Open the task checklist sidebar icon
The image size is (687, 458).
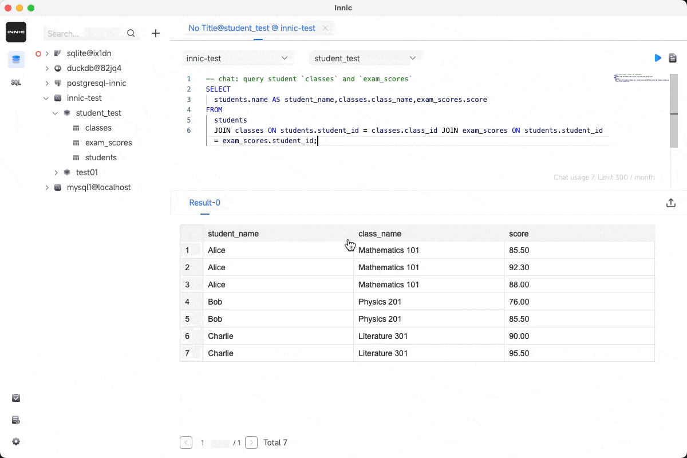pos(16,398)
